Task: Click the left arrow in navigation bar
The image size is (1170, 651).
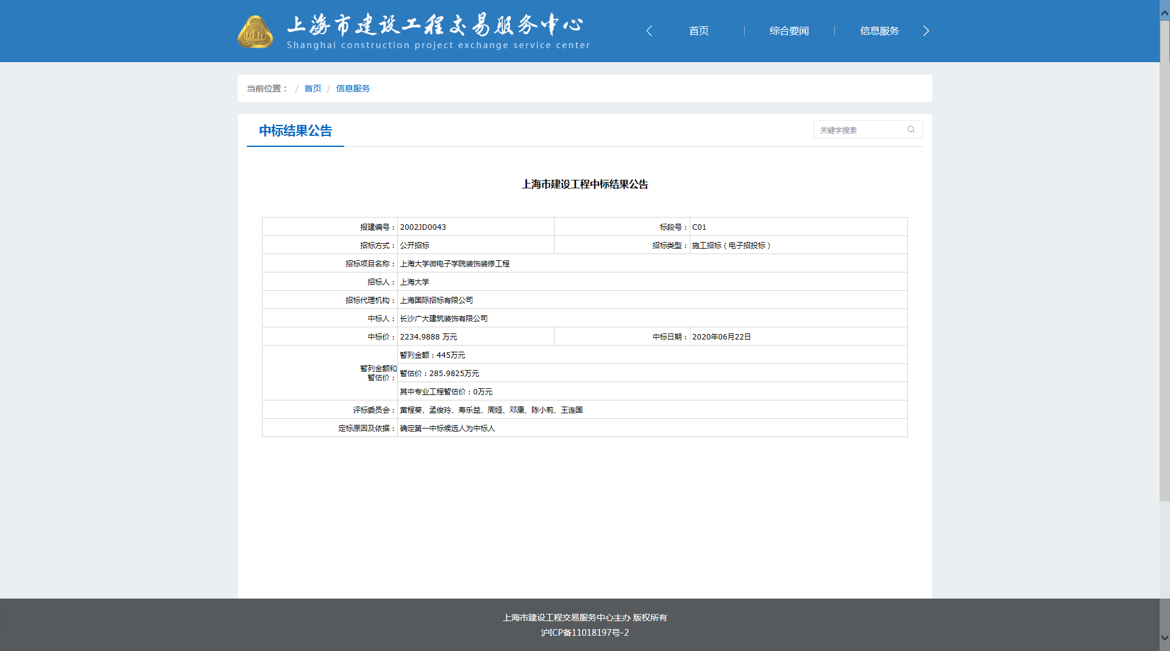Action: (x=649, y=31)
